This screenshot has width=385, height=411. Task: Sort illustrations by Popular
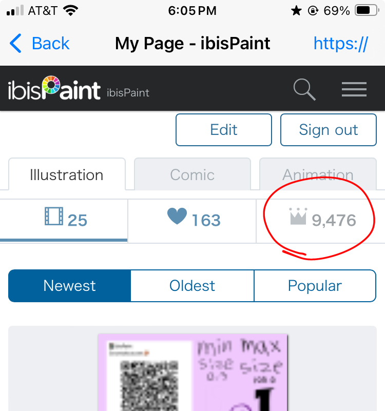coord(315,286)
